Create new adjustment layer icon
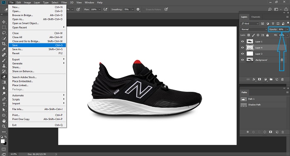290x156 pixels. point(266,79)
